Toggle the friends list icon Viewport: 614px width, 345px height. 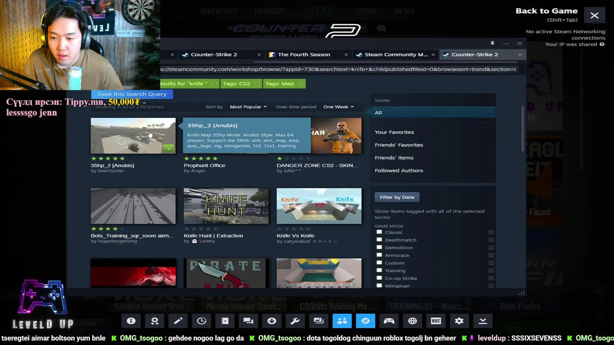tap(342, 321)
